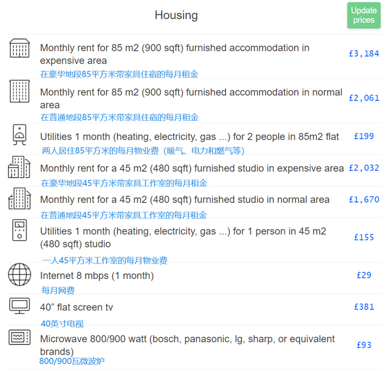Click the £2,061 normal area rent price
Viewport: 389px width, 371px height.
[364, 98]
